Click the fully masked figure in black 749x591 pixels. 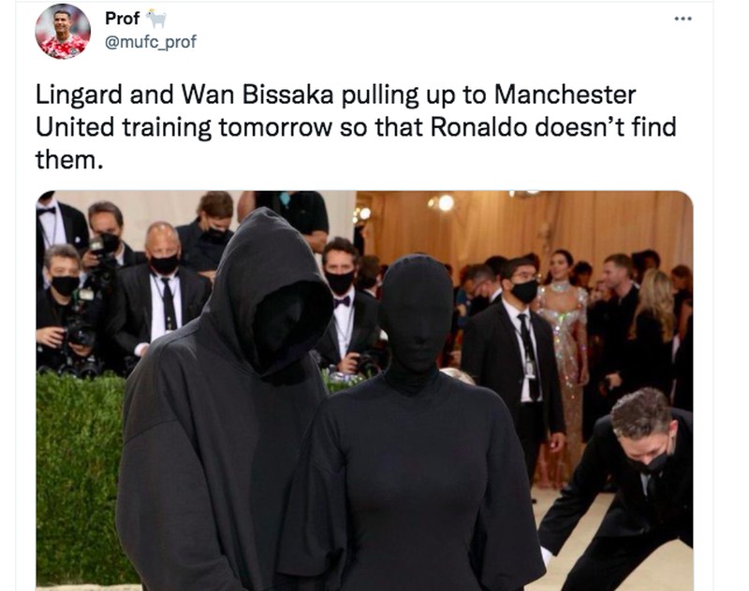coord(411,429)
